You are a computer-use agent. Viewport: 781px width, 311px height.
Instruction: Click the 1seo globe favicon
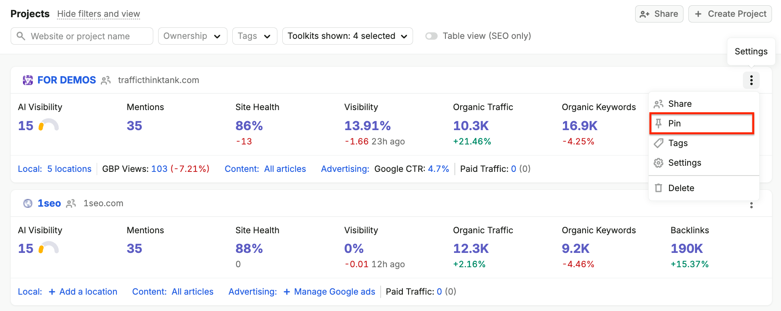28,203
